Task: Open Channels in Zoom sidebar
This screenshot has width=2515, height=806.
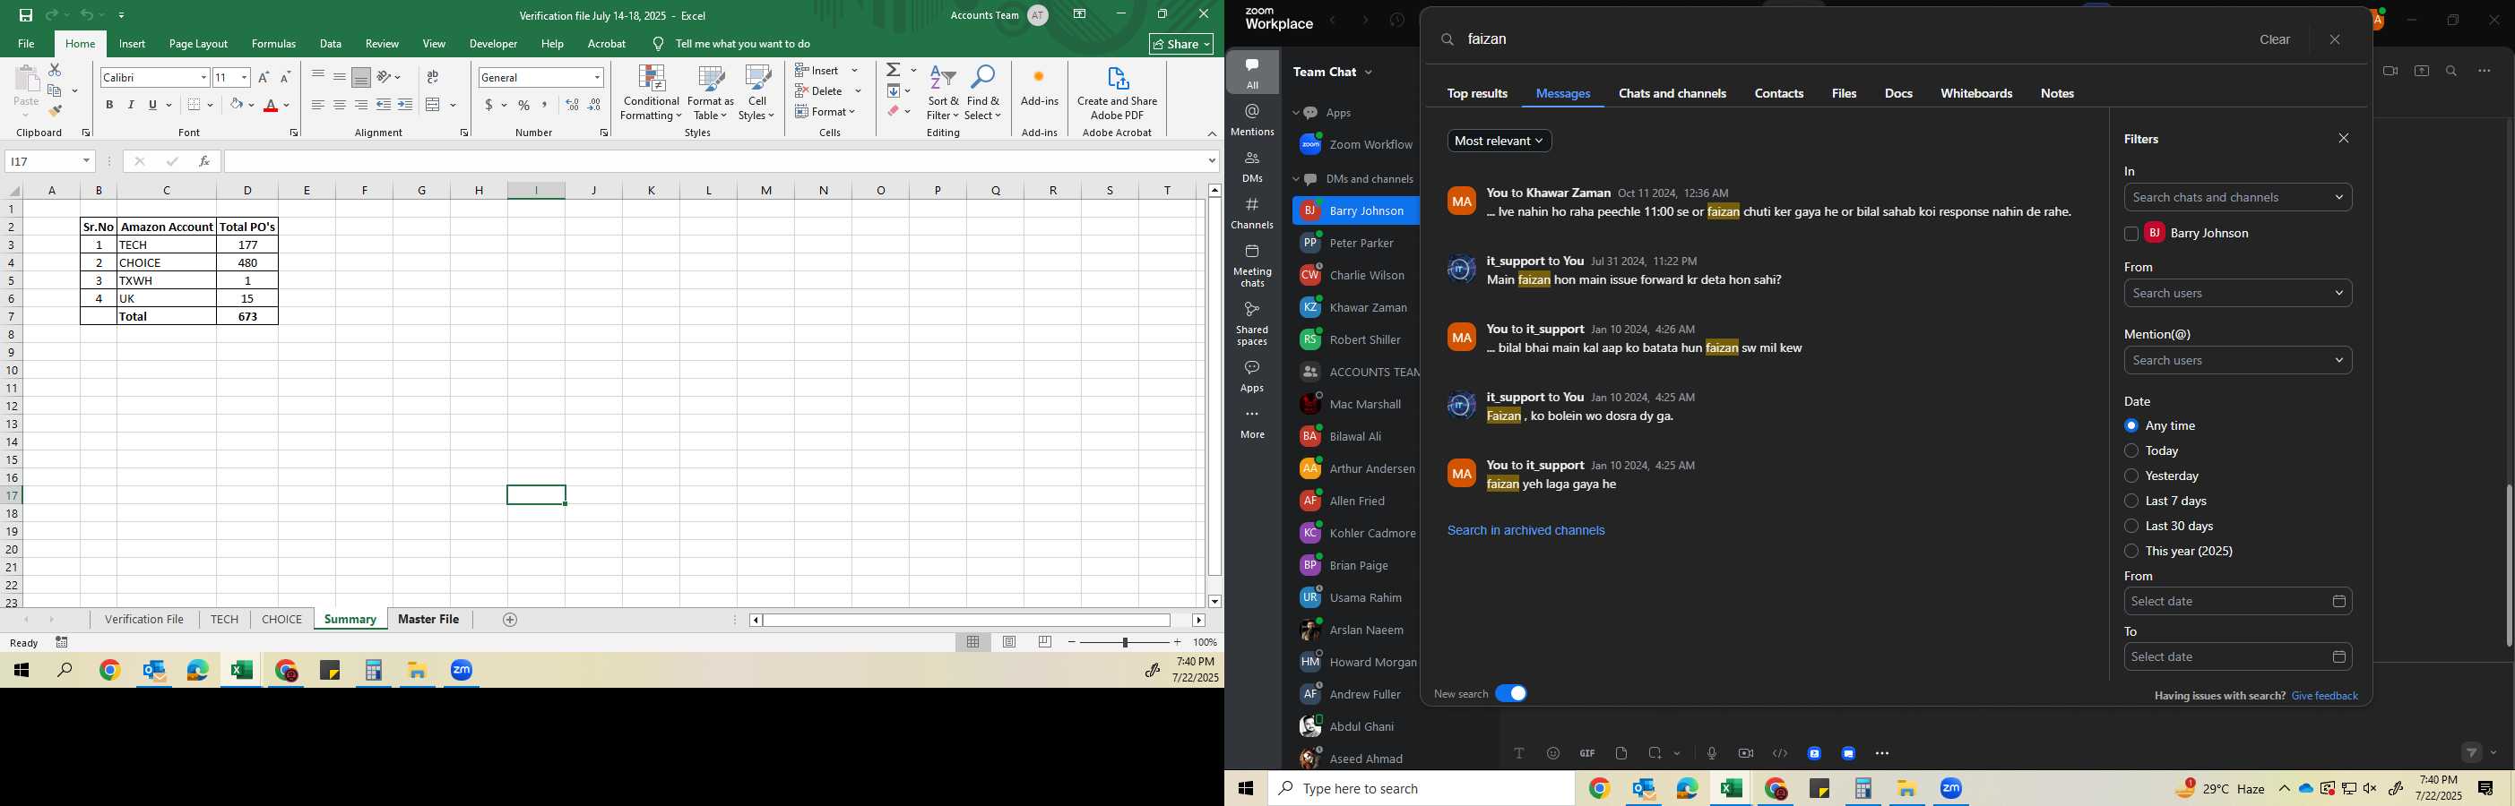Action: coord(1253,214)
